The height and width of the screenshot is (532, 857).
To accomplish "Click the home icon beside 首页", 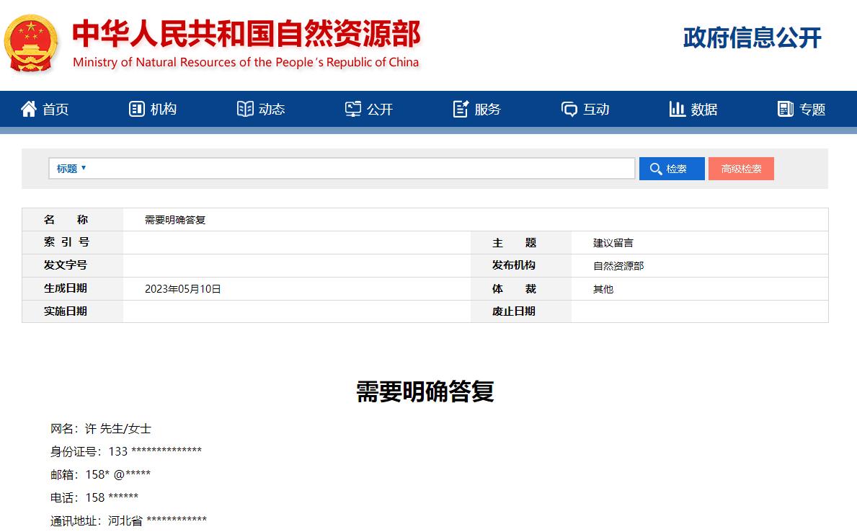I will click(28, 109).
